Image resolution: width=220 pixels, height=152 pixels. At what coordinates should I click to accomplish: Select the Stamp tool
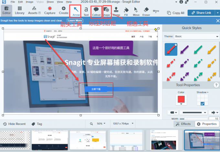[x=116, y=11]
